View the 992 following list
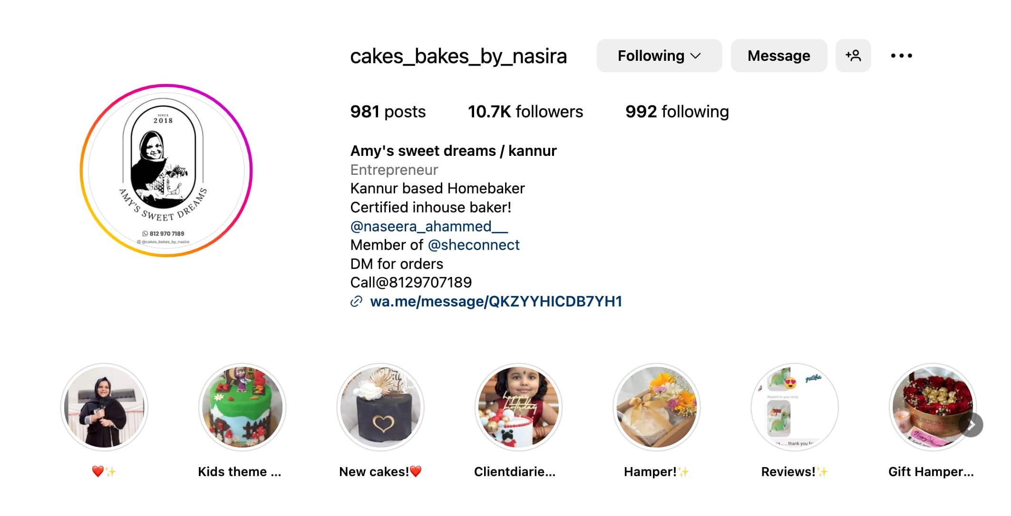Screen dimensions: 1011x516 pos(677,112)
